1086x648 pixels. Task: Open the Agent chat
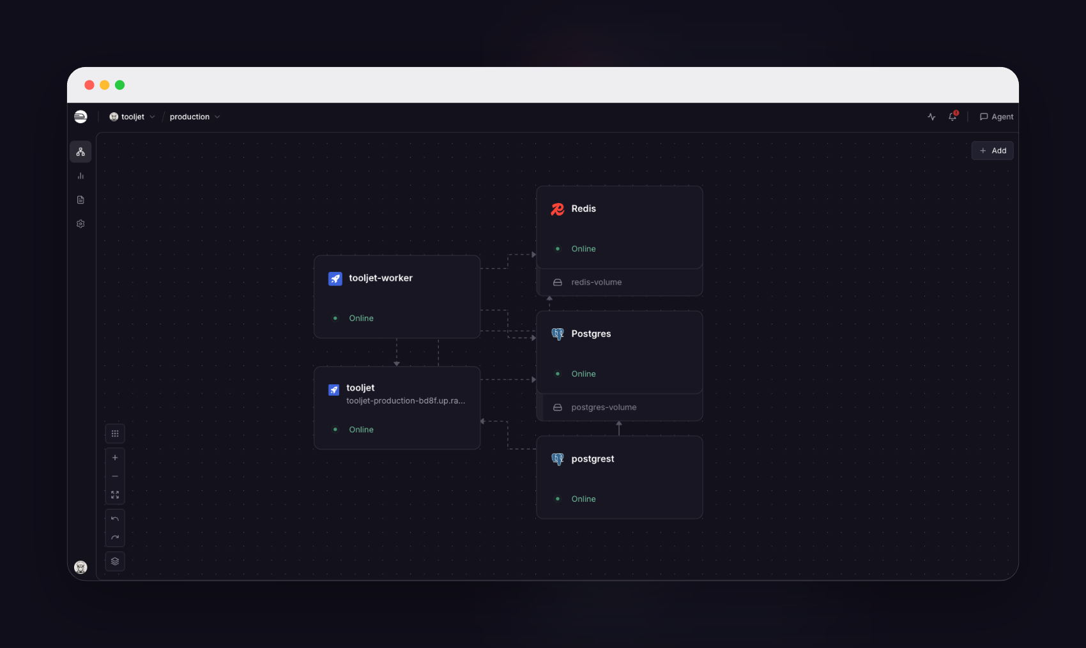997,117
